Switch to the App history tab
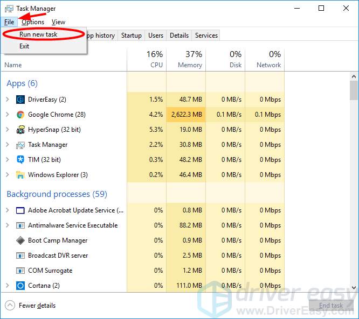The image size is (359, 319). pos(102,36)
